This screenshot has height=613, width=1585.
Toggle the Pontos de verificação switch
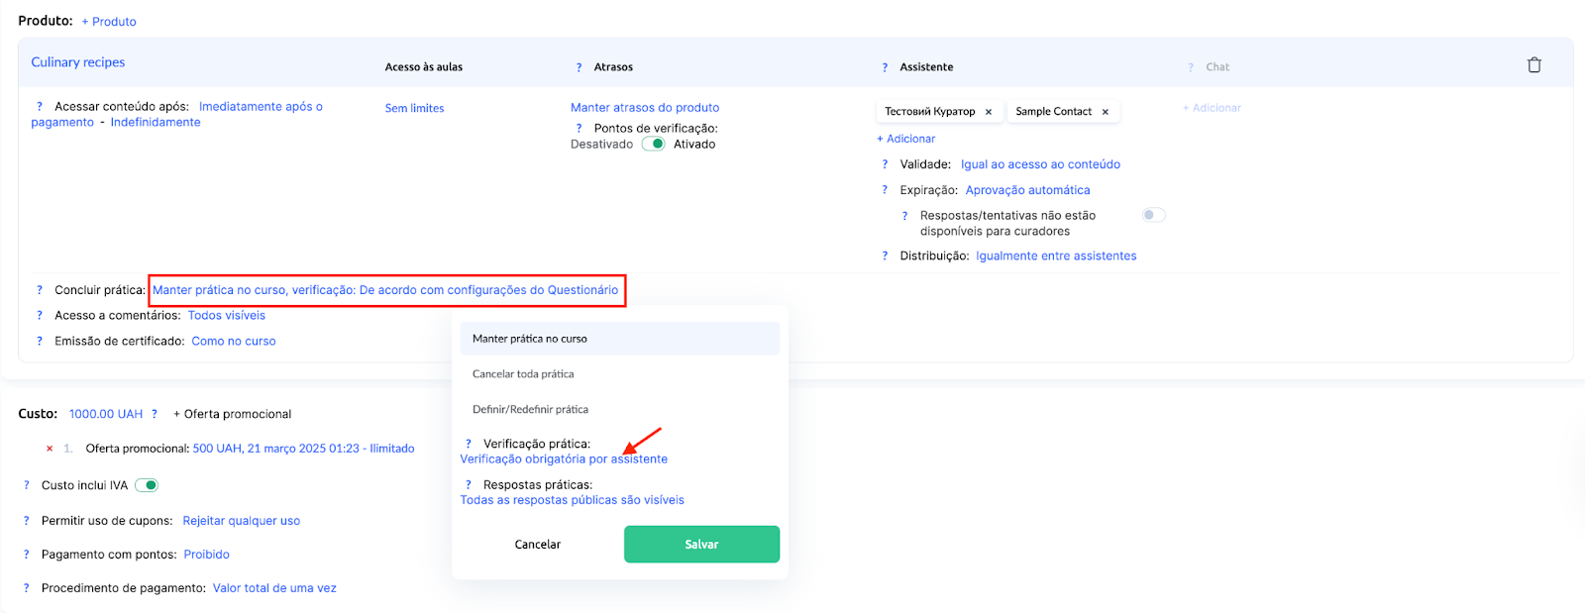pos(653,144)
